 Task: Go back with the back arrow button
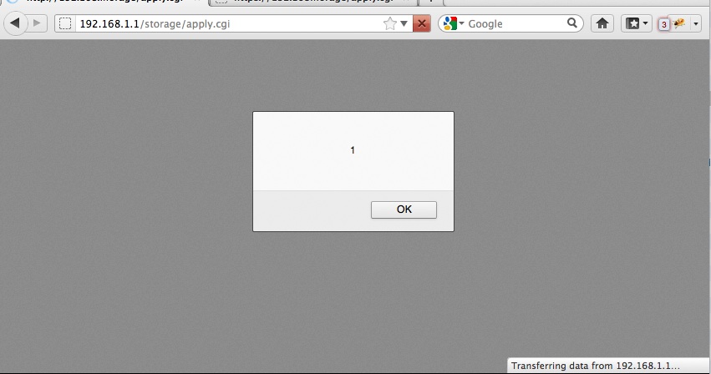coord(15,23)
